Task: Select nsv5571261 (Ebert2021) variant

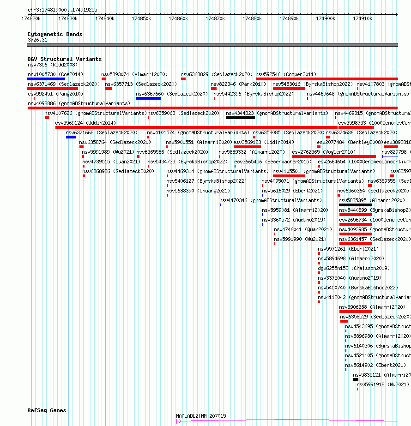Action: pos(348,249)
